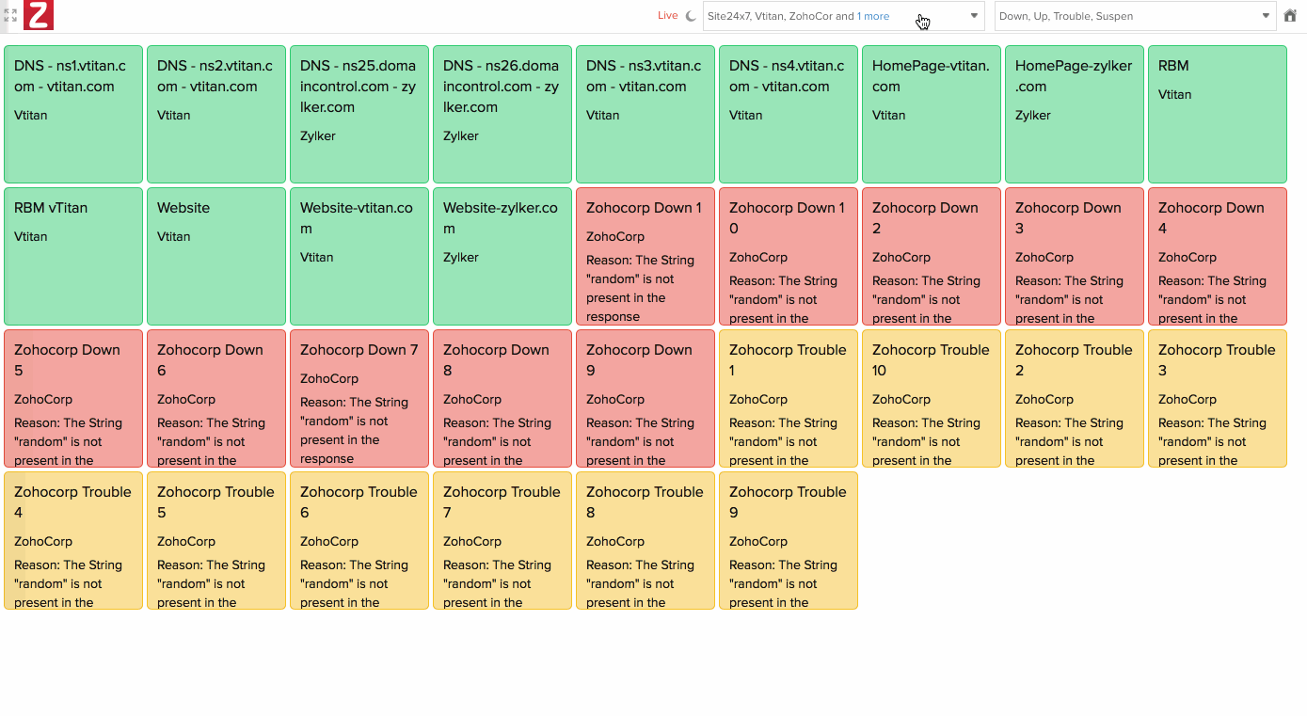Click the '1 more' link
The image size is (1307, 716).
tap(872, 16)
